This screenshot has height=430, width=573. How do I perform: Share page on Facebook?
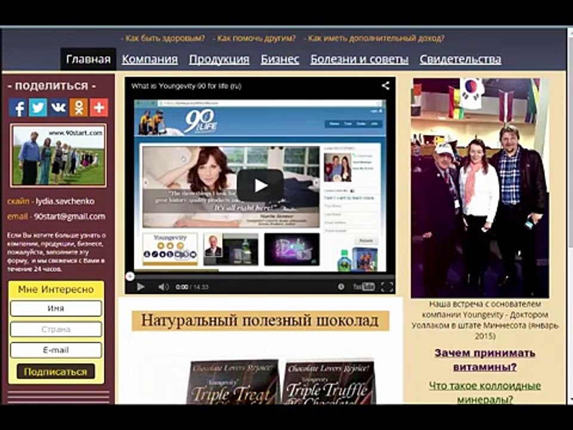tap(17, 107)
